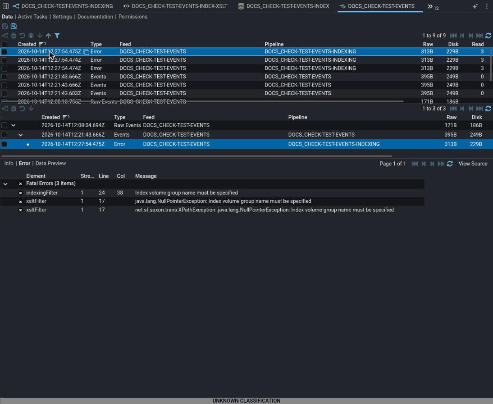Open the Permissions sub-tab
The width and height of the screenshot is (493, 404).
[x=132, y=17]
